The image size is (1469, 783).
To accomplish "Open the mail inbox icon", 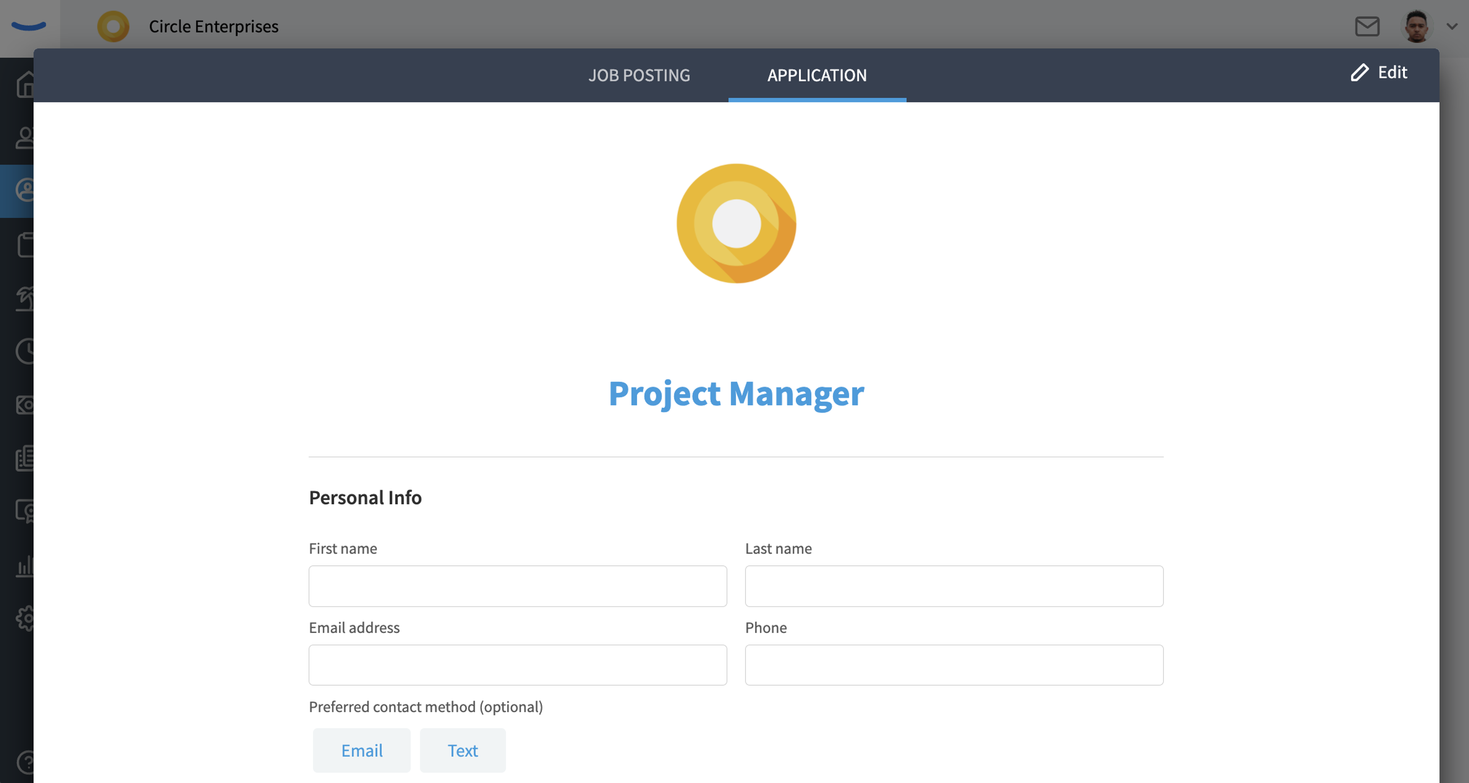I will pos(1367,26).
